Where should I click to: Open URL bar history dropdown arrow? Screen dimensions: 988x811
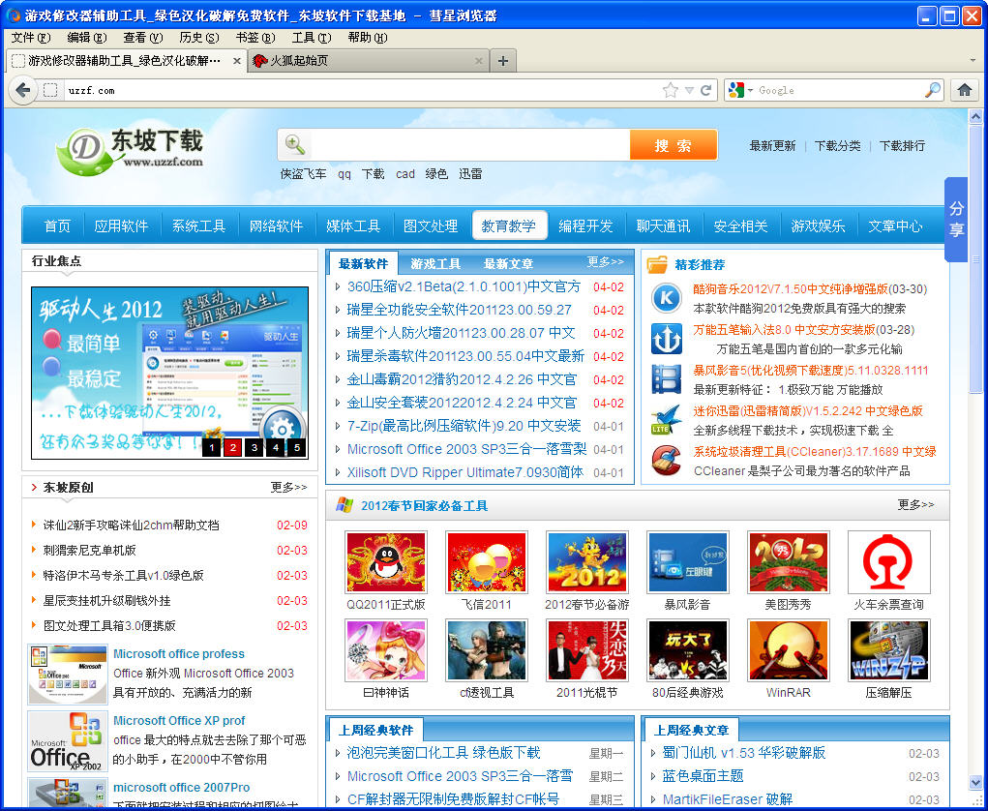click(x=689, y=91)
